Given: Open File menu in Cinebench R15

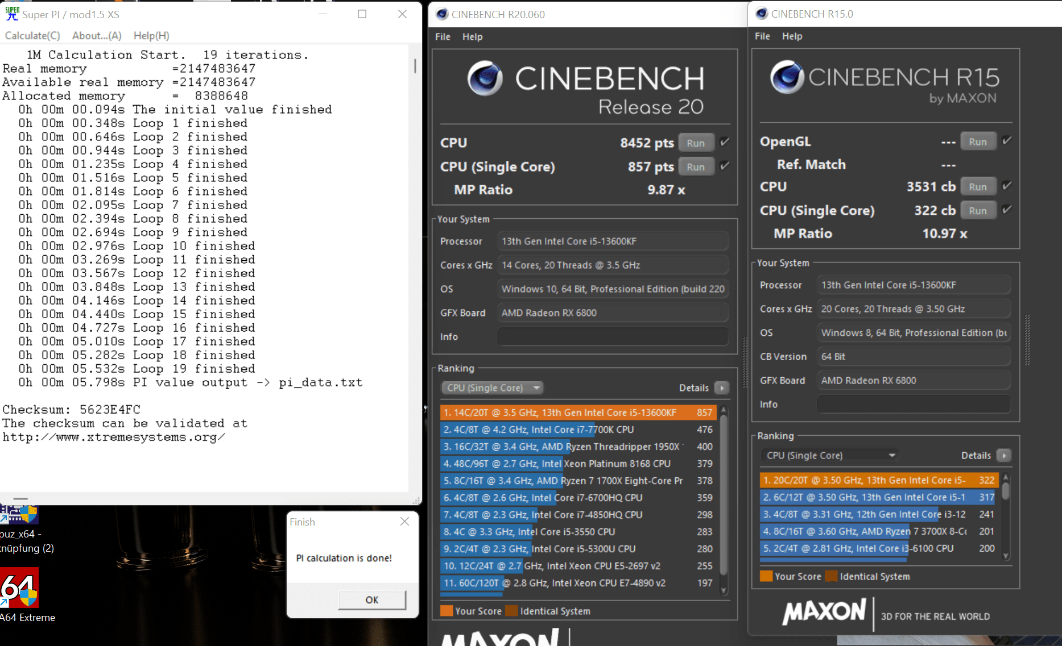Looking at the screenshot, I should (x=762, y=36).
